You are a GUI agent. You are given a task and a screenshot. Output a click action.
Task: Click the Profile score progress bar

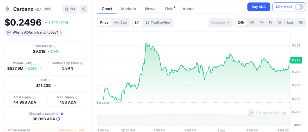click(x=67, y=130)
